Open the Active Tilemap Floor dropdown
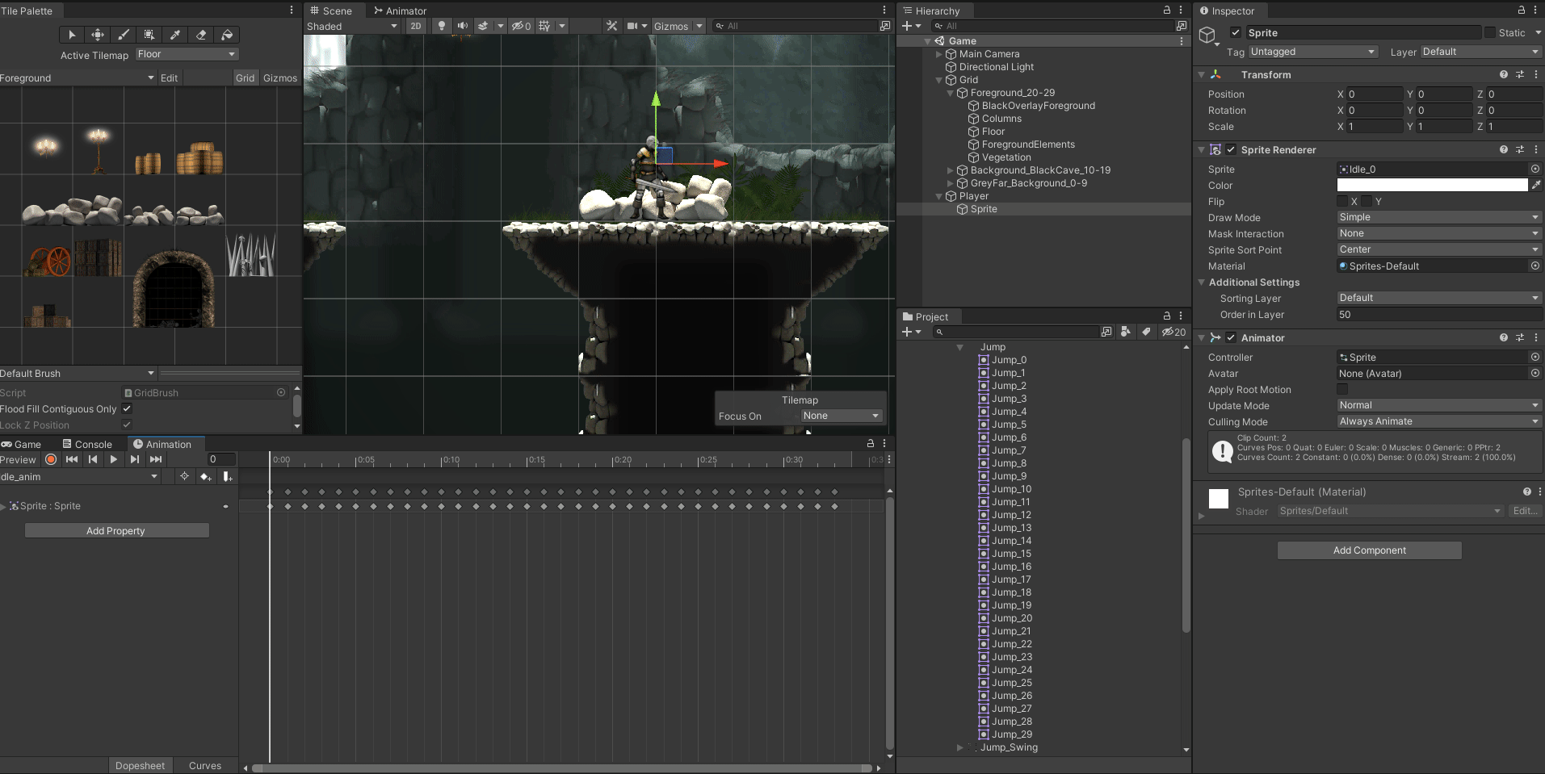This screenshot has height=774, width=1545. pos(187,54)
